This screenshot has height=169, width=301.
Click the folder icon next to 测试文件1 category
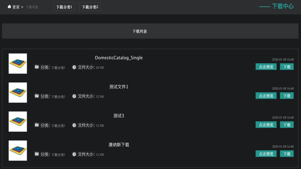[x=37, y=96]
